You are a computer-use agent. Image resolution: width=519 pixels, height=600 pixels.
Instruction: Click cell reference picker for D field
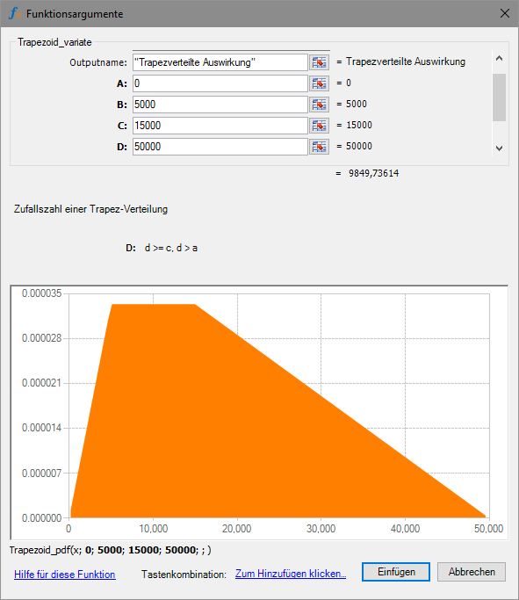[x=319, y=147]
